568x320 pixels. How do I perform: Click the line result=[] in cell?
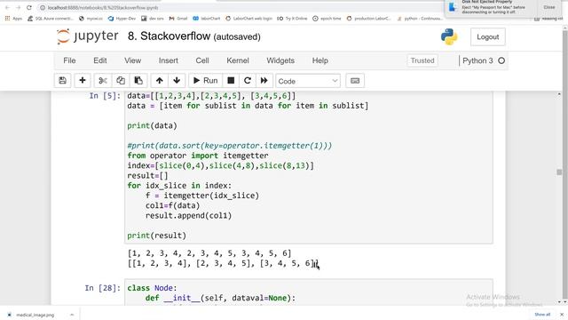click(x=147, y=176)
